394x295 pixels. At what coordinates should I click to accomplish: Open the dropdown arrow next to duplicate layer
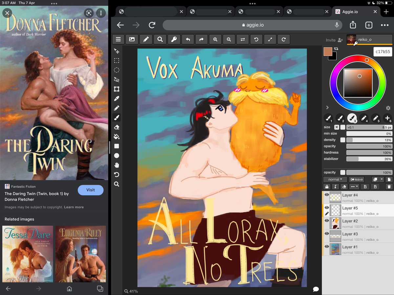tap(382, 179)
